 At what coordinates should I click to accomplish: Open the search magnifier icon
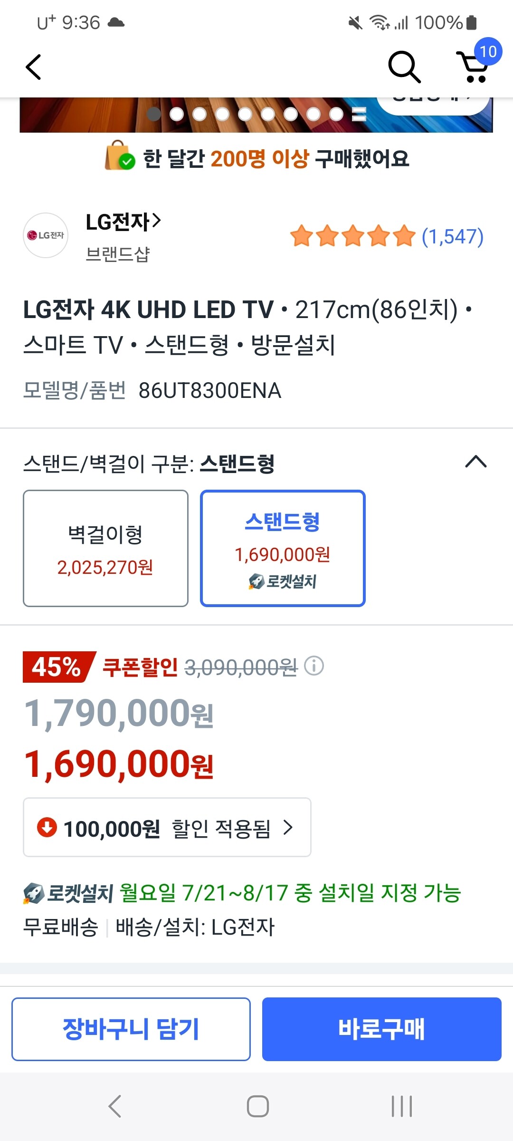[x=404, y=67]
